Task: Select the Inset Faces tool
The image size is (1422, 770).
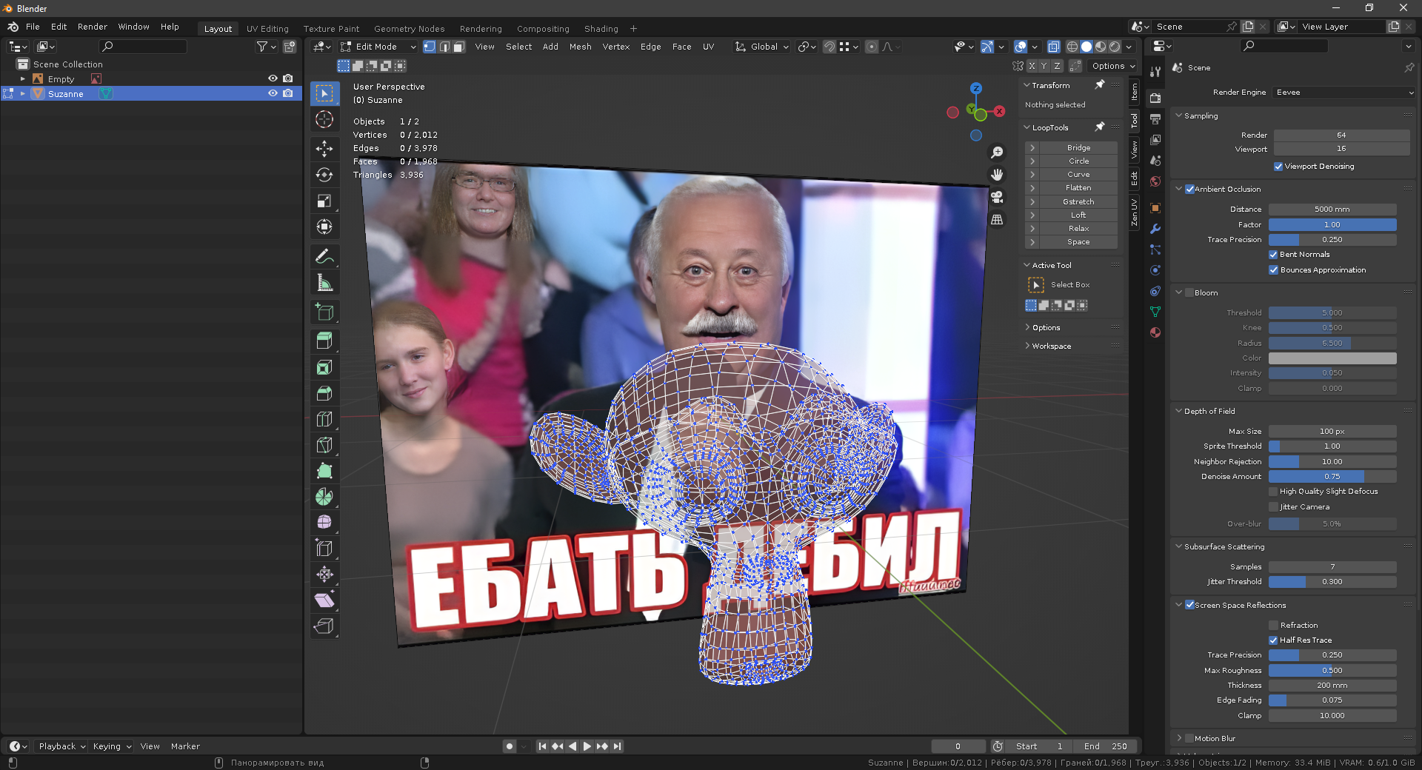Action: (324, 367)
